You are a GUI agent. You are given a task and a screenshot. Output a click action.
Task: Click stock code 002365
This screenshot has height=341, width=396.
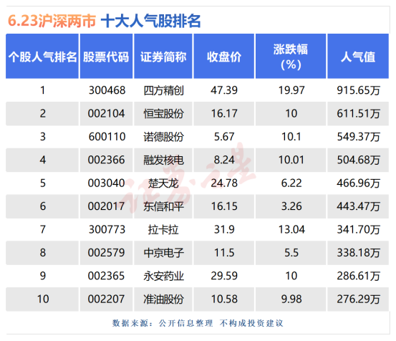coord(106,276)
